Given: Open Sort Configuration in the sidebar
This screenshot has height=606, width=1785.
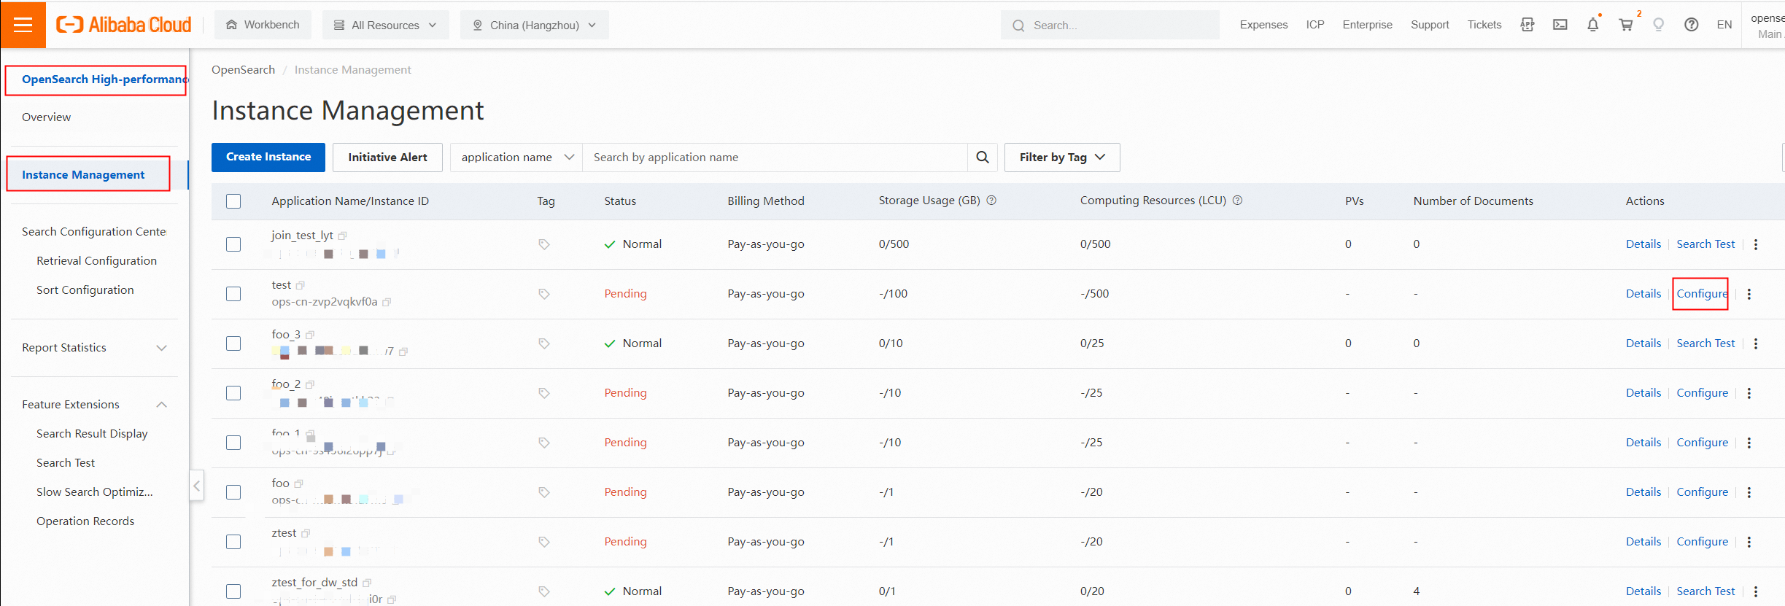Looking at the screenshot, I should point(85,290).
